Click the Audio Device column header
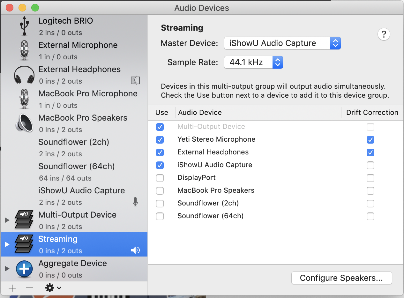The width and height of the screenshot is (404, 298). [200, 112]
